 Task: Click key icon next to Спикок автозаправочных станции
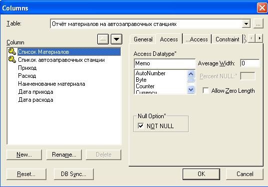12,60
